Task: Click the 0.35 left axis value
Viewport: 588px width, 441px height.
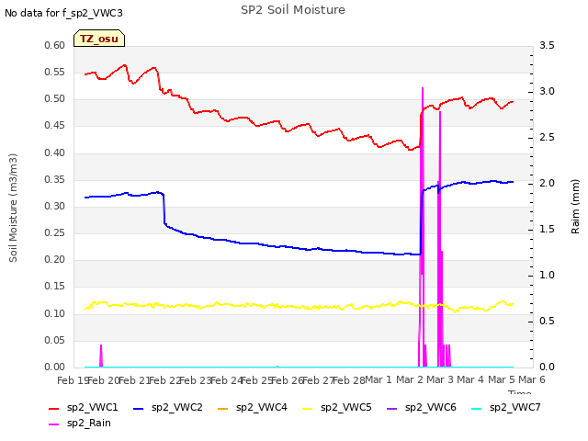Action: pyautogui.click(x=55, y=180)
